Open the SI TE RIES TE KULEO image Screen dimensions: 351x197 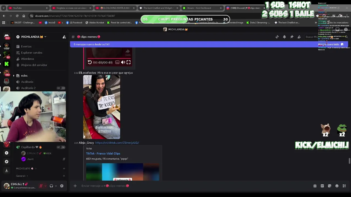point(101,107)
